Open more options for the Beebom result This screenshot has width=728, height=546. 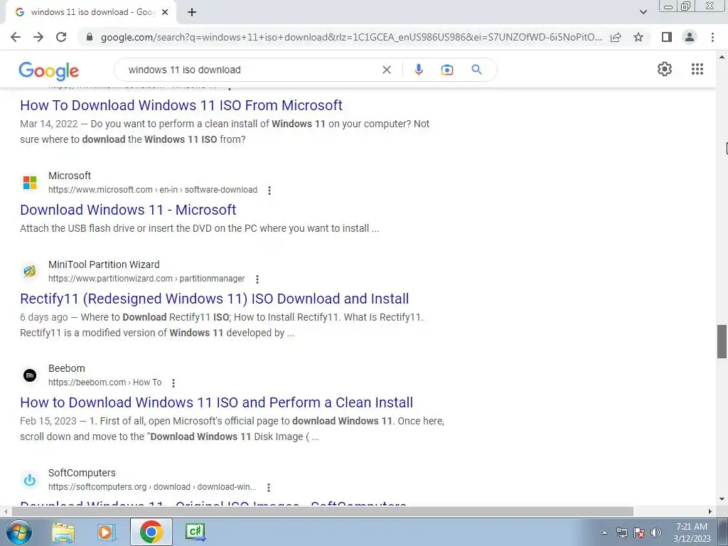173,383
